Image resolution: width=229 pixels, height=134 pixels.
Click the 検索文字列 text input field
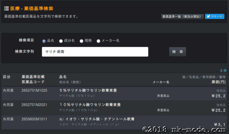(x=95, y=52)
